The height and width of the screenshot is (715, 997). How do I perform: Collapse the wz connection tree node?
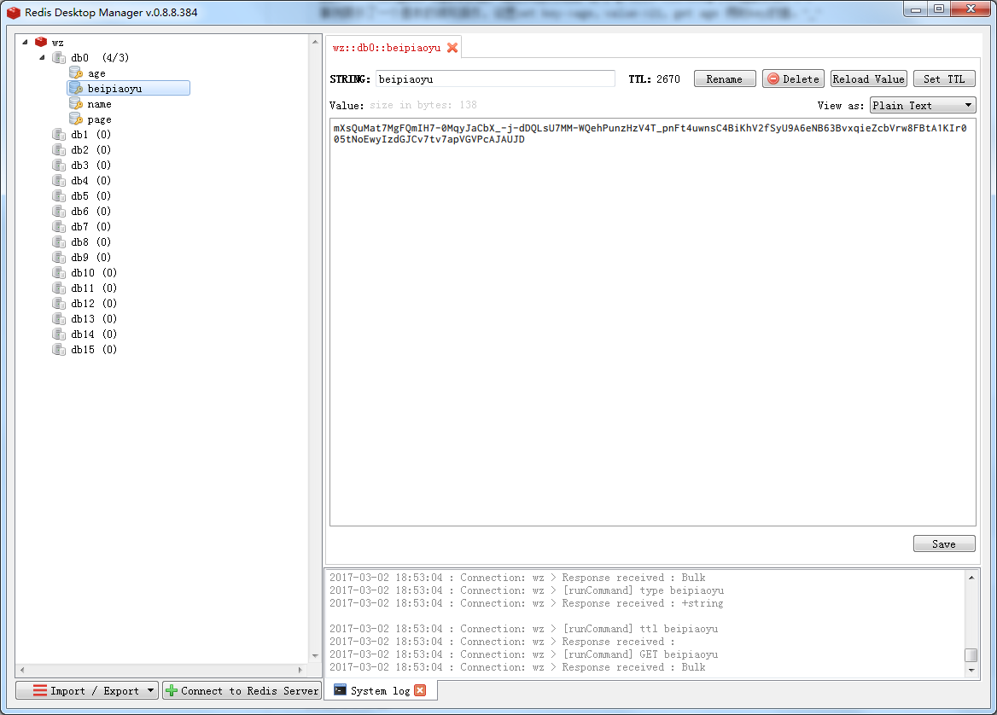(x=25, y=42)
